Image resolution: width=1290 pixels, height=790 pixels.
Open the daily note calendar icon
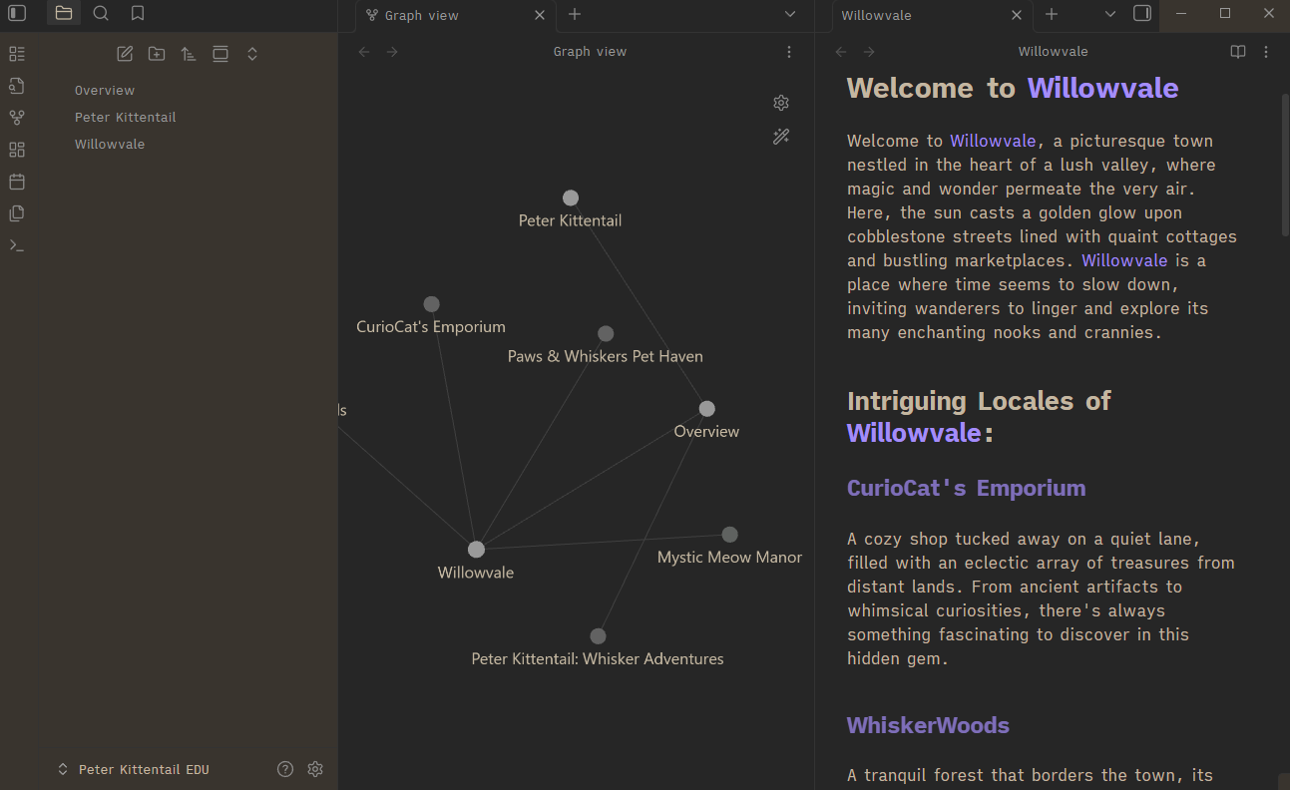pos(16,182)
